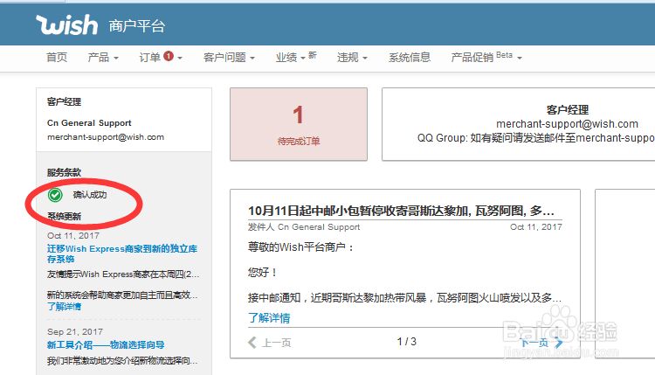655x375 pixels.
Task: Click the announcement title 10月11日起中邮小包暂停收寄
Action: click(x=401, y=212)
